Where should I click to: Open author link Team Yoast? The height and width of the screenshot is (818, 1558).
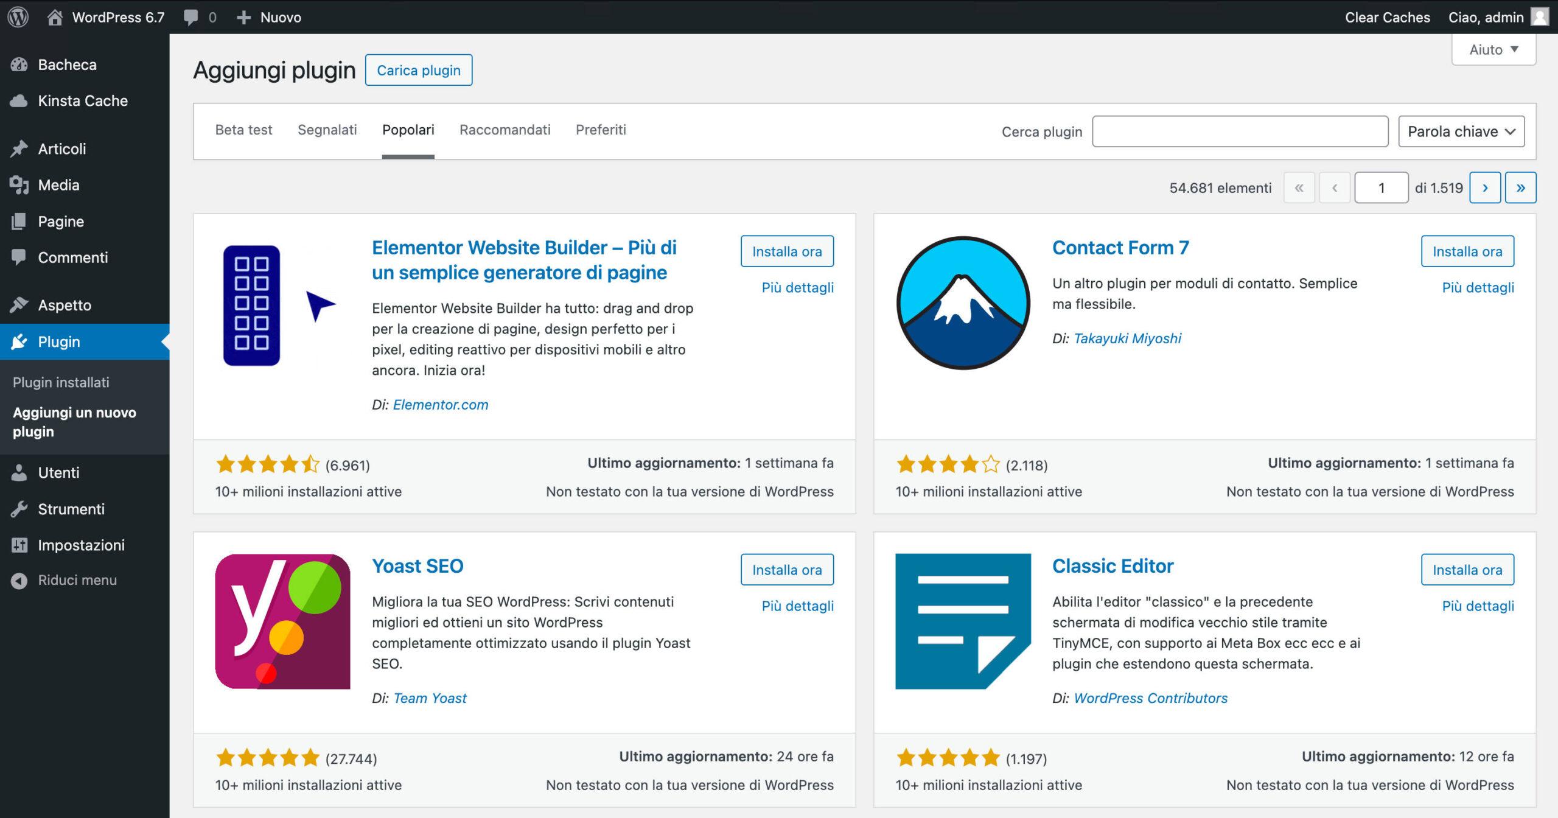tap(430, 698)
